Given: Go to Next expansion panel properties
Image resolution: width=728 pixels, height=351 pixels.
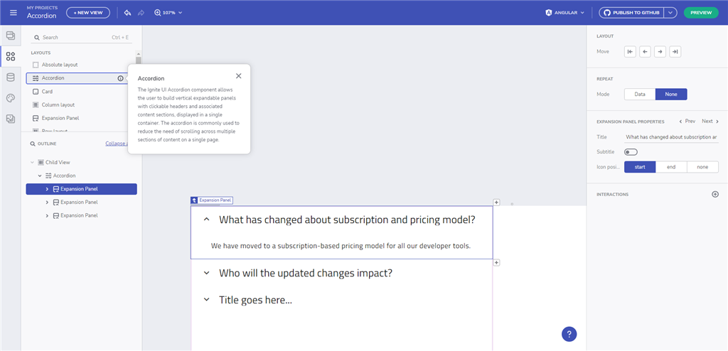Looking at the screenshot, I should click(710, 121).
